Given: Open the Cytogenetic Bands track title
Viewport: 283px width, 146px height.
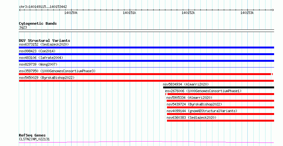Looking at the screenshot, I should 38,23.
